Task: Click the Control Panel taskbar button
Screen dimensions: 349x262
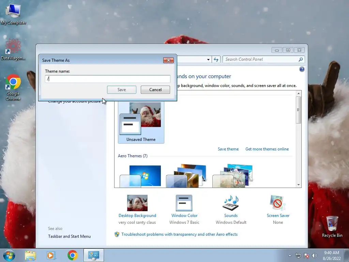Action: (x=93, y=255)
